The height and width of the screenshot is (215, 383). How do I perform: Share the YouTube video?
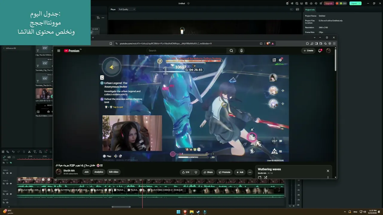[x=208, y=172]
